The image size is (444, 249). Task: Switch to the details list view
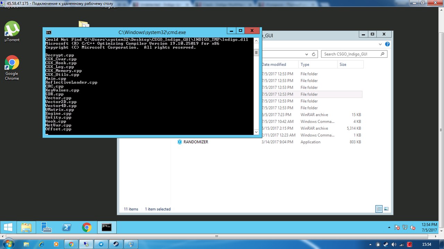coord(379,209)
